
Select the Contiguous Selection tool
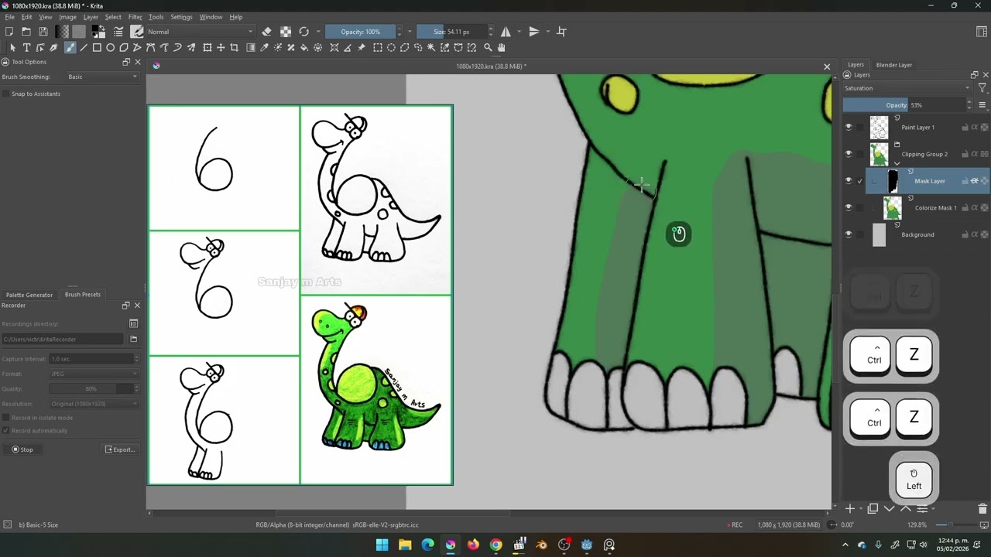point(431,48)
